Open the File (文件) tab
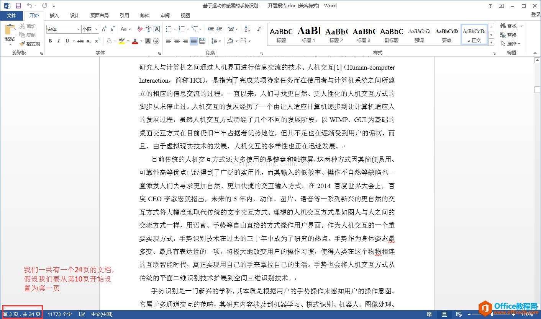The width and height of the screenshot is (541, 319). click(x=11, y=16)
